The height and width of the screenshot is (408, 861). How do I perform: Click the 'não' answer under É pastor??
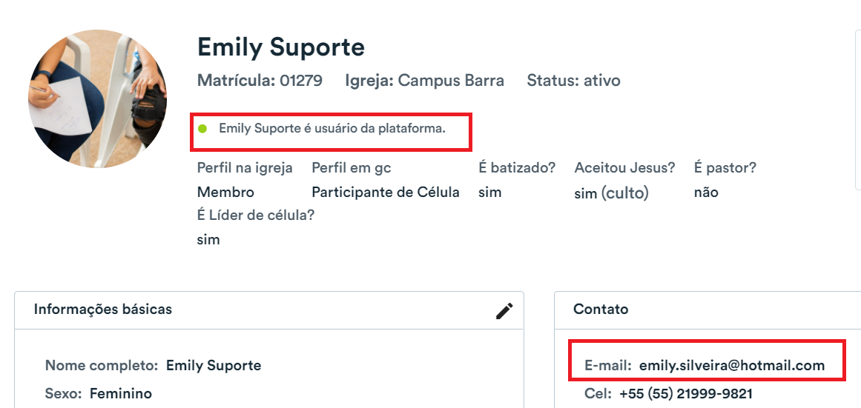tap(706, 193)
